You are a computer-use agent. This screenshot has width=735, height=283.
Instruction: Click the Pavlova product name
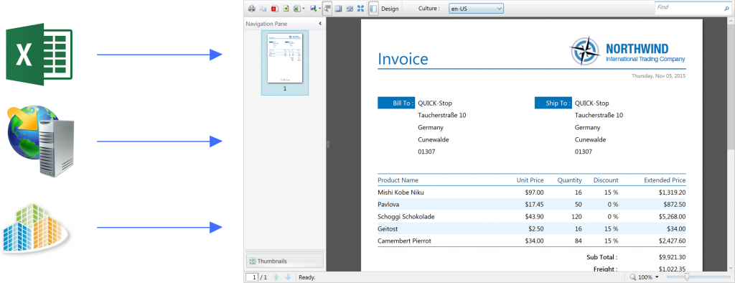pyautogui.click(x=388, y=205)
